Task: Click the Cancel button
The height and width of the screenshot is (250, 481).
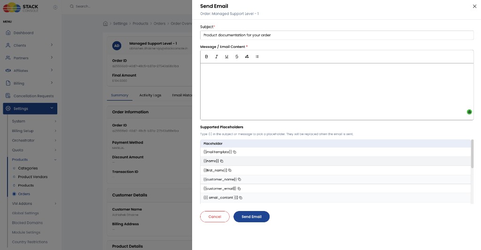Action: pos(215,217)
